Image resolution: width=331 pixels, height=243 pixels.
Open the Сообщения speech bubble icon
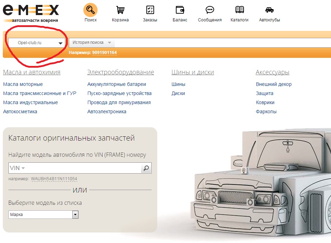tap(210, 10)
